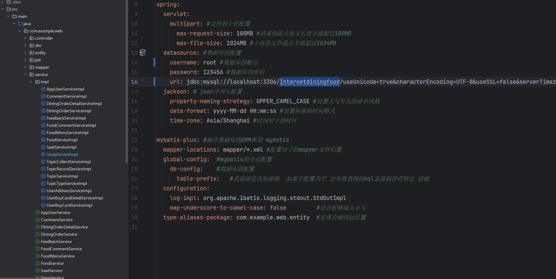Screen dimensions: 556x279
Task: Collapse the service package chevron
Action: [26, 74]
